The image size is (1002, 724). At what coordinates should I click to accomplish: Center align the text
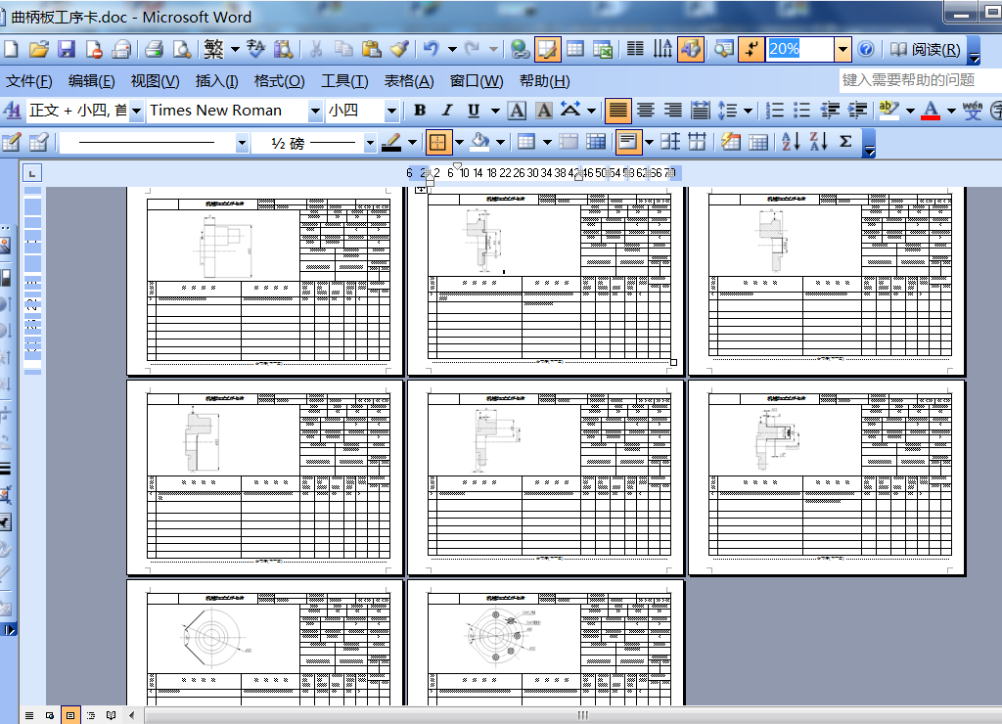coord(646,111)
